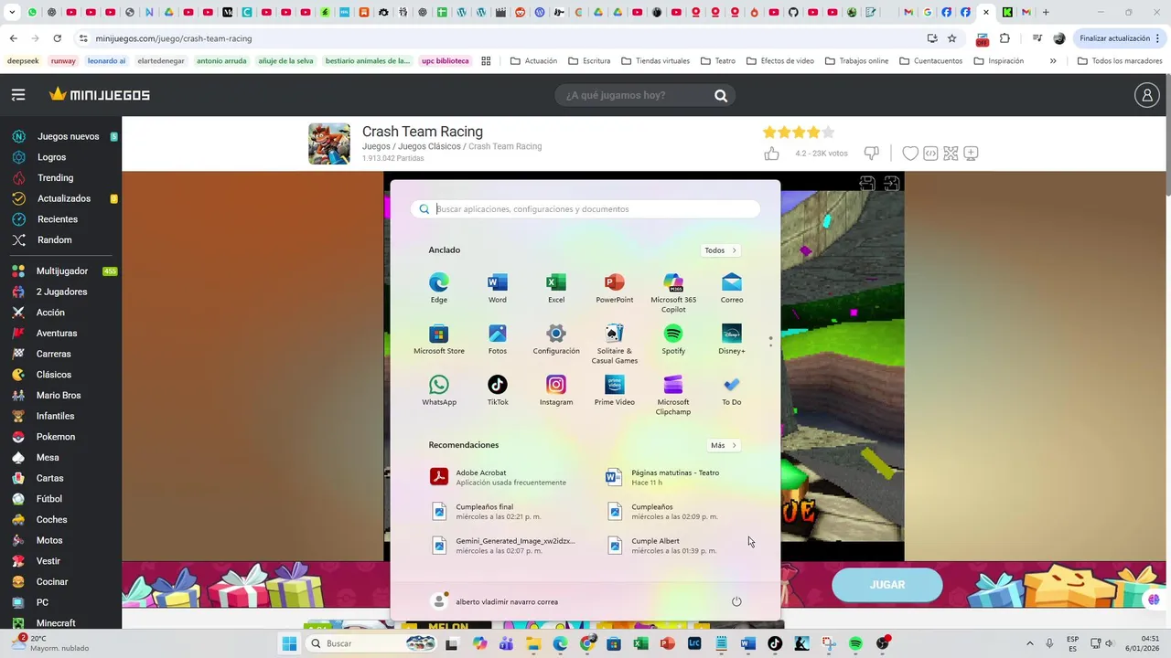Click the Windows Start taskbar button
1171x658 pixels.
[x=289, y=643]
